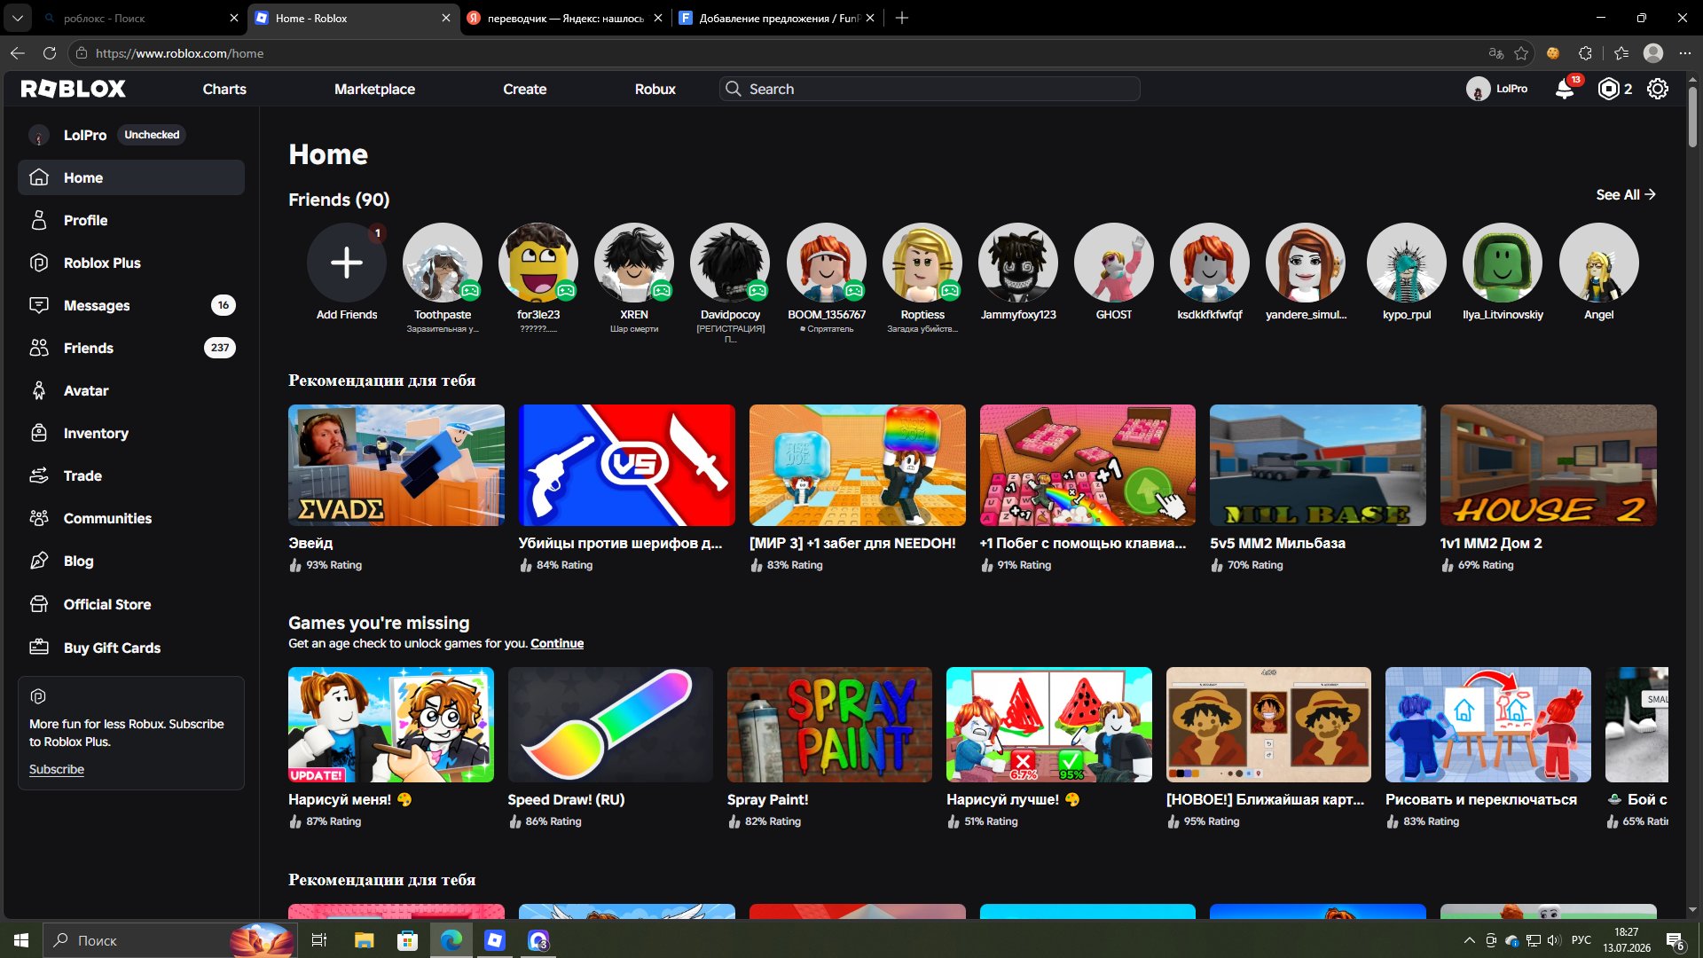
Task: Open Inventory in sidebar
Action: pyautogui.click(x=131, y=433)
